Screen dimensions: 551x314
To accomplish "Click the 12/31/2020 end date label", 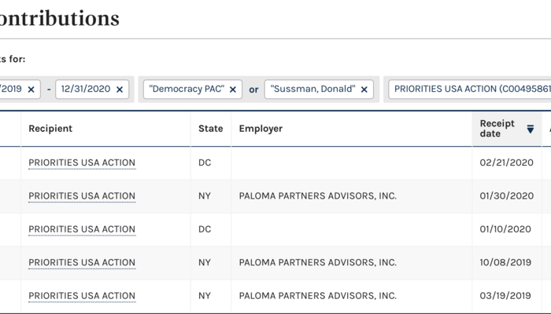I will (x=85, y=89).
